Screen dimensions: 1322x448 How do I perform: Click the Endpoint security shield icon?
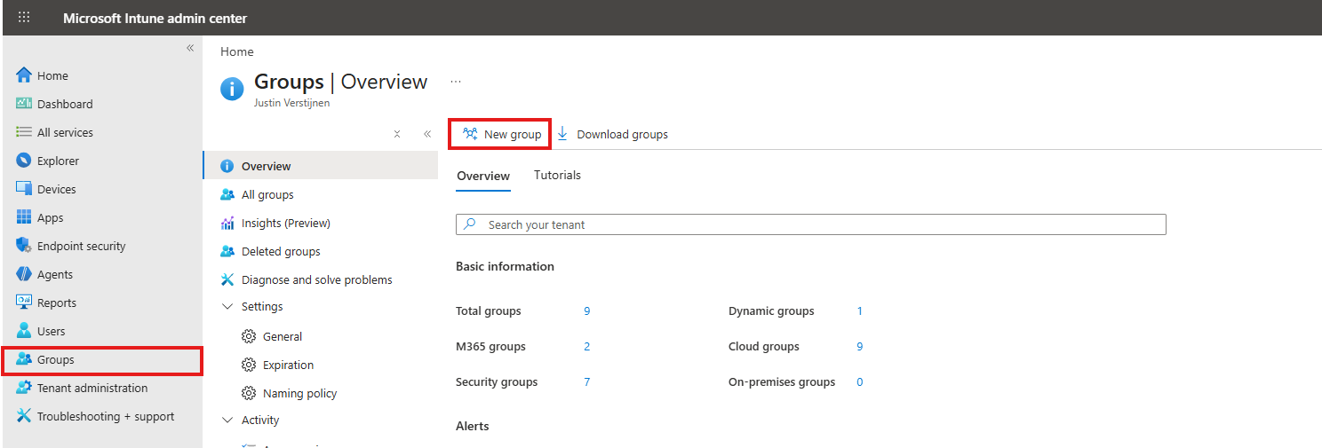click(24, 246)
